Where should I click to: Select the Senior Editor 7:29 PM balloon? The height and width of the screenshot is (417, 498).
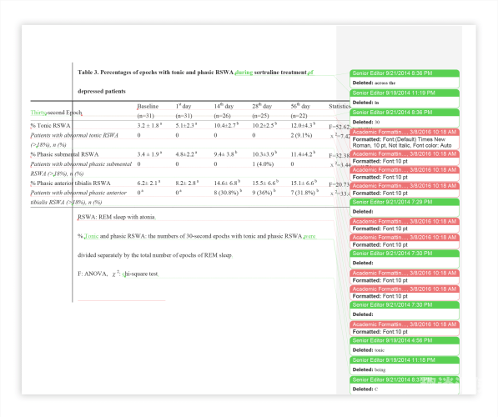coord(405,208)
